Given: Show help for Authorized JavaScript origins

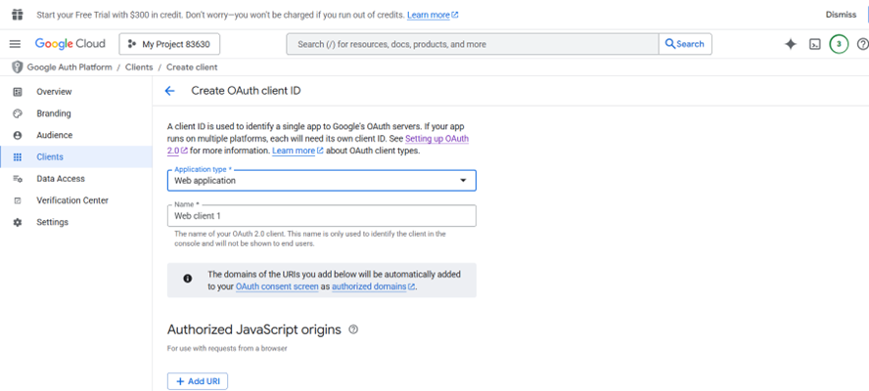Looking at the screenshot, I should pyautogui.click(x=353, y=329).
